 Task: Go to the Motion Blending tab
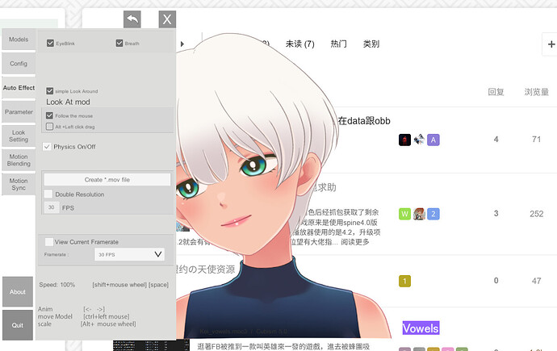coord(19,160)
